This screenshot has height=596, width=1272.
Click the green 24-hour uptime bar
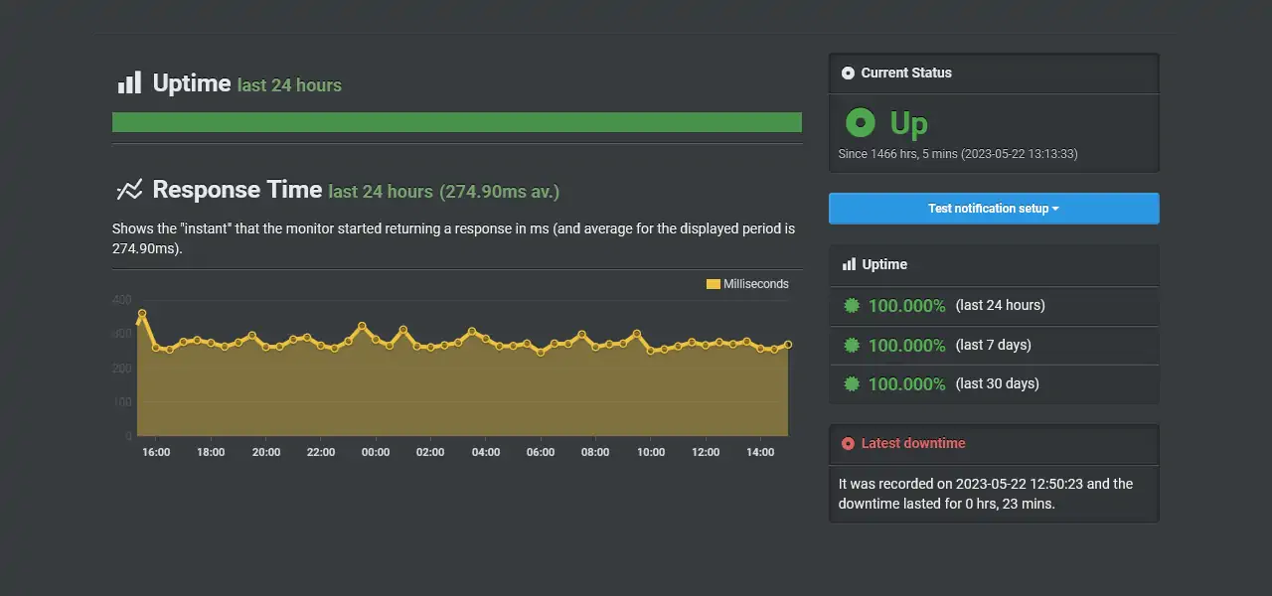click(457, 122)
